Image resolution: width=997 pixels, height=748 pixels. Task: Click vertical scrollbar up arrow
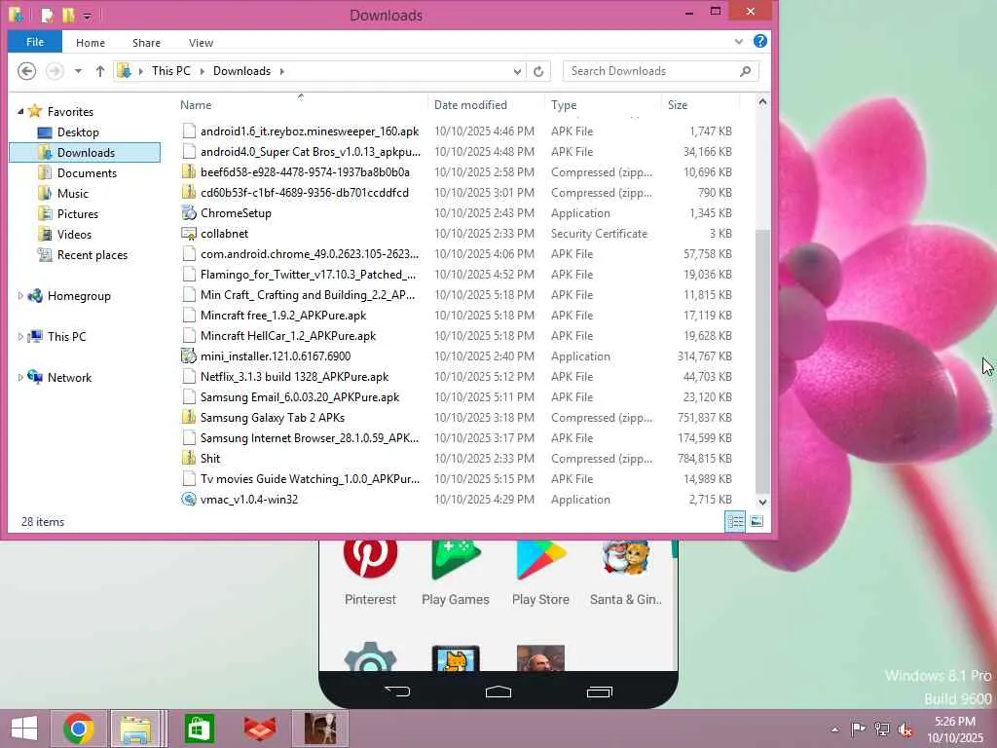click(762, 101)
